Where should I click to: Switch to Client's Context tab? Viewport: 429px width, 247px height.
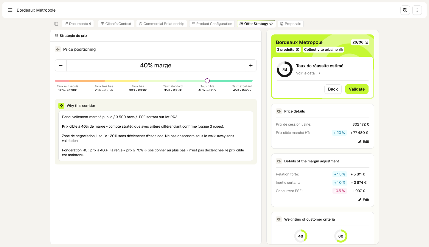[x=116, y=24]
